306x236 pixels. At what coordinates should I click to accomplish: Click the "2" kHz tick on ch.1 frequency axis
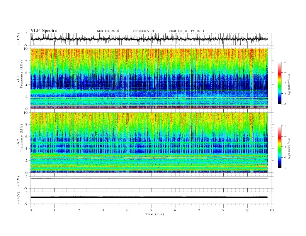click(x=27, y=97)
